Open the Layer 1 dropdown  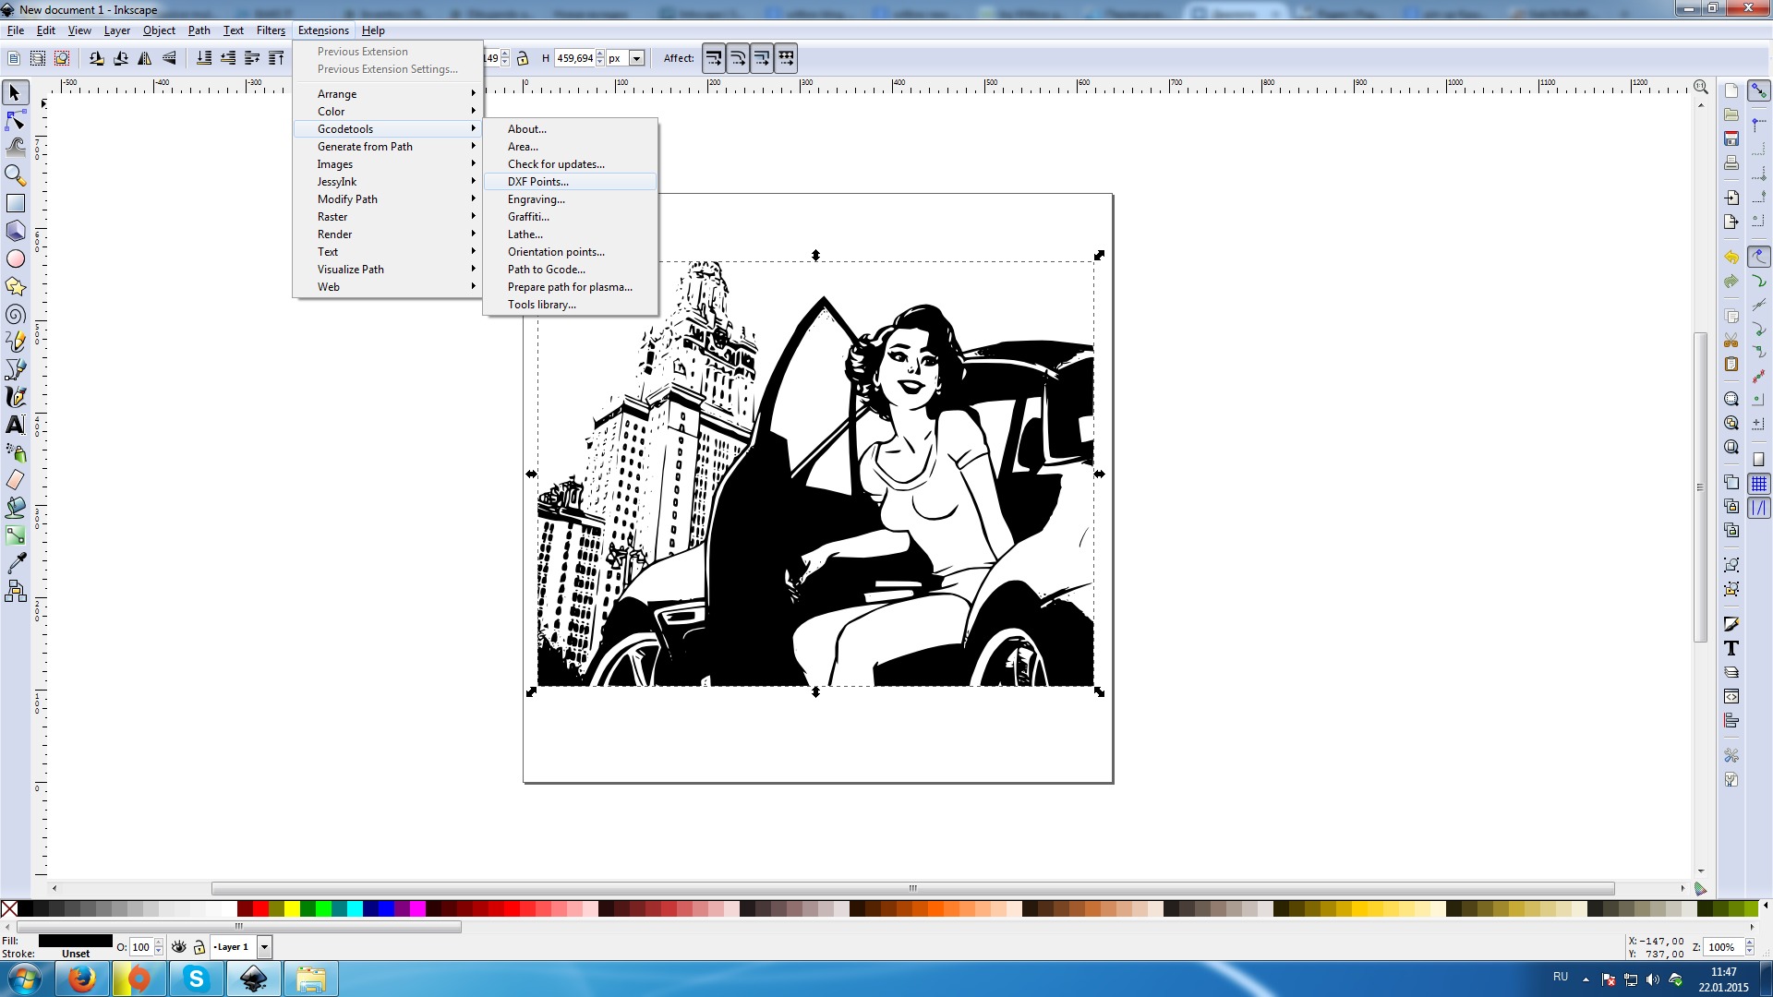264,947
